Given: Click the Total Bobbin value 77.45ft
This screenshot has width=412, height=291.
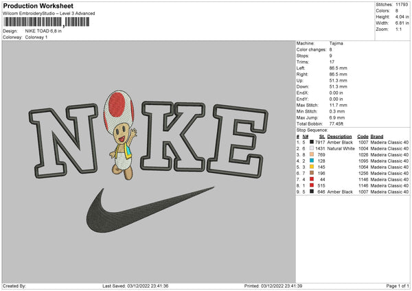Looking at the screenshot, I should click(x=336, y=124).
